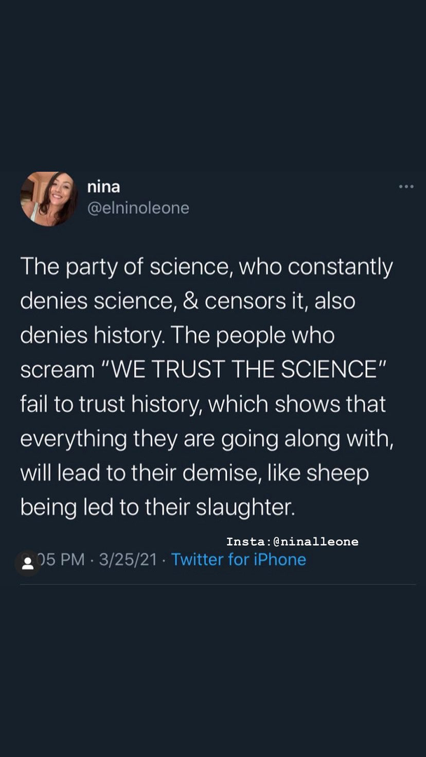Viewport: 426px width, 757px height.
Task: Open nina's profile picture
Action: click(x=48, y=199)
